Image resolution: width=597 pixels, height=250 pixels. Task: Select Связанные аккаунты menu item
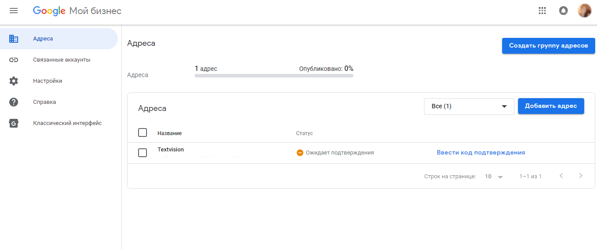[x=62, y=60]
